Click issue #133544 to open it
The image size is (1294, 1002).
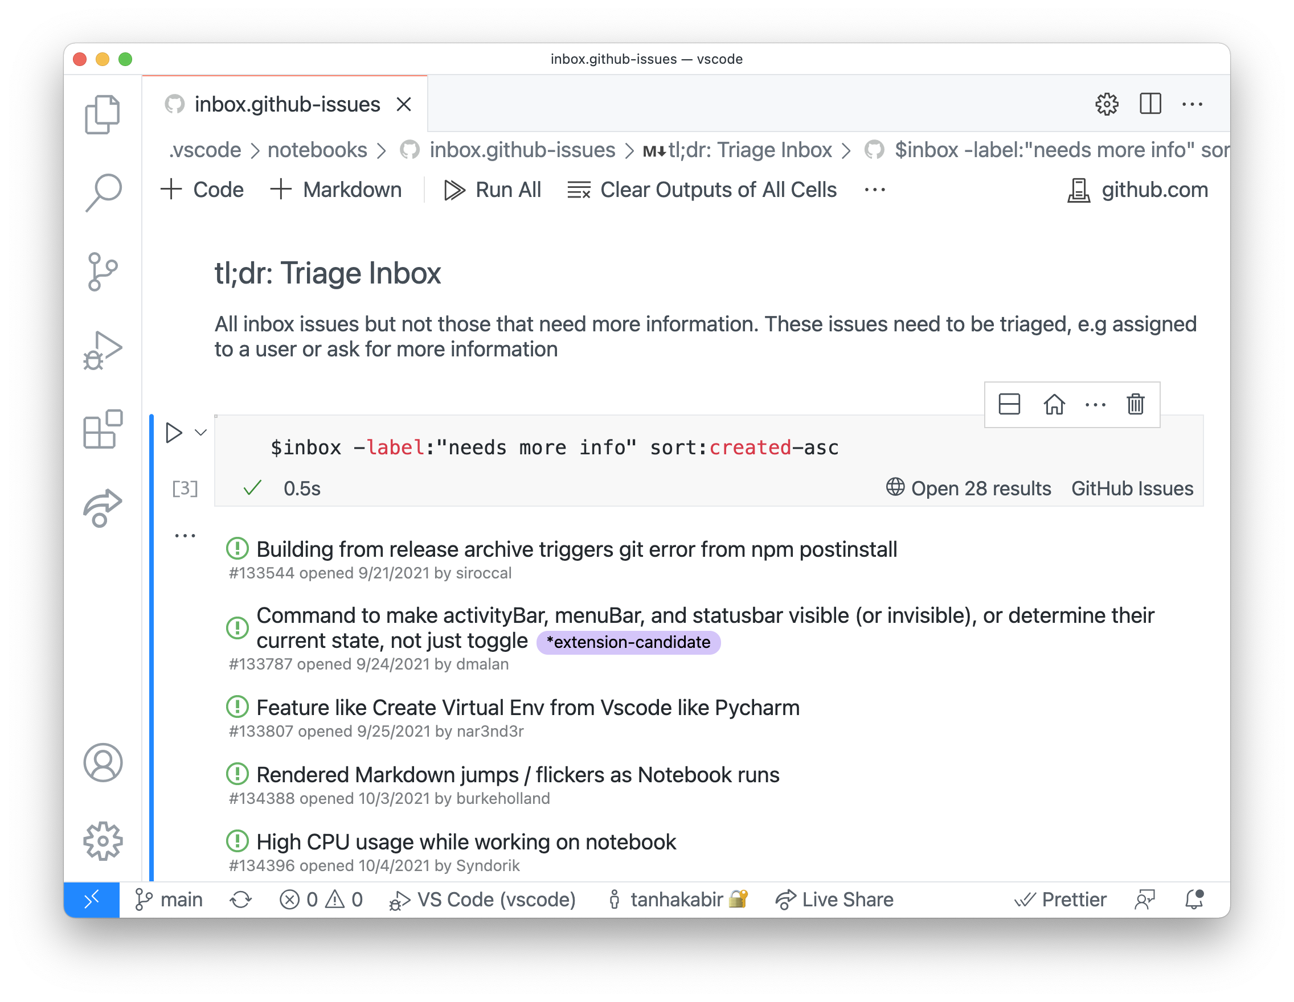click(x=572, y=547)
